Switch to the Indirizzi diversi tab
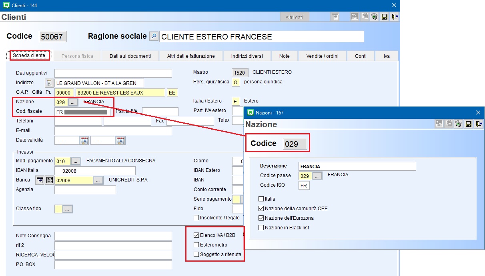The width and height of the screenshot is (485, 276). [x=247, y=56]
